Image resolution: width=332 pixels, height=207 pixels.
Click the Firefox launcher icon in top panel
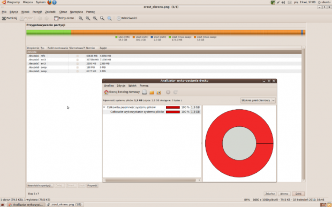50,2
